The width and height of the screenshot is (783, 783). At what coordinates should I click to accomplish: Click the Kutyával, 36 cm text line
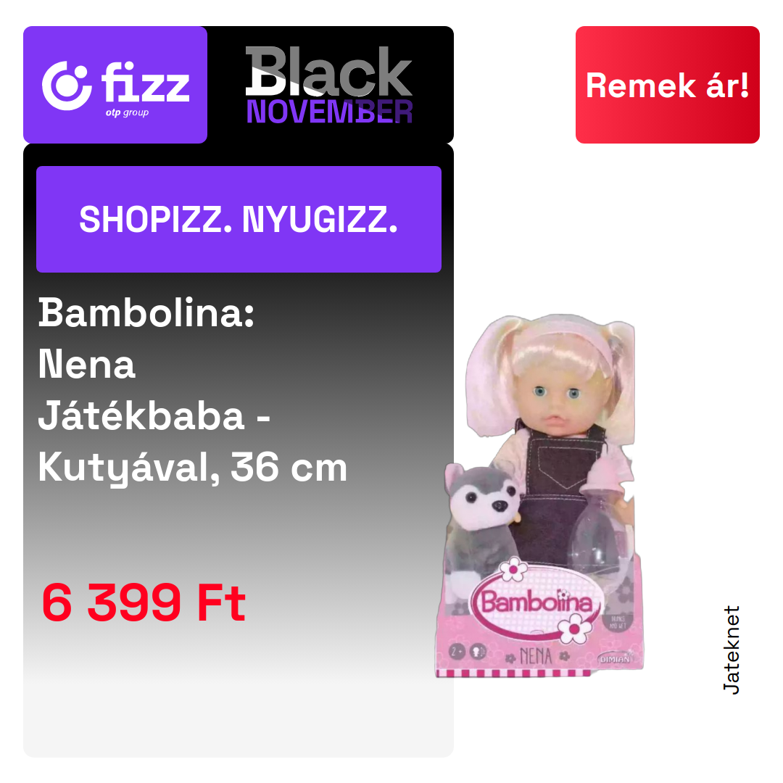pyautogui.click(x=192, y=468)
